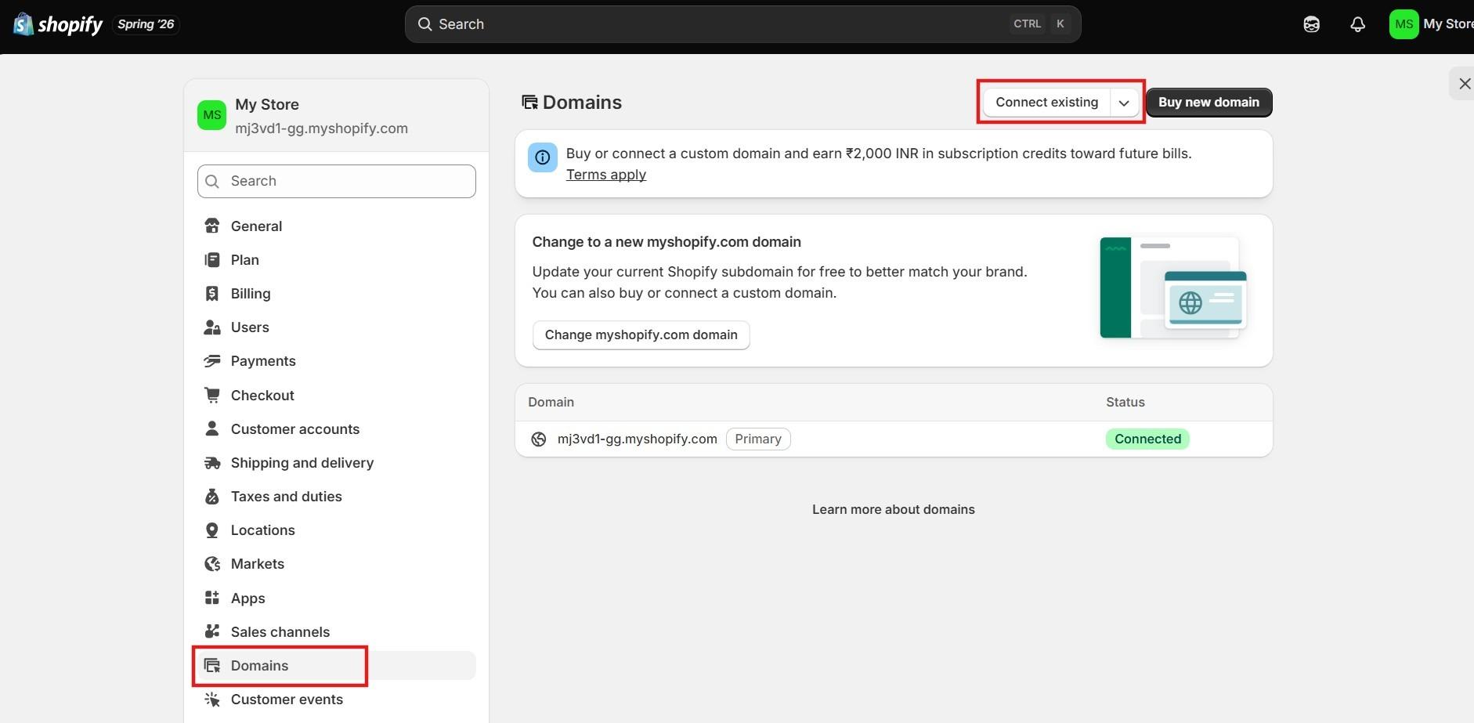
Task: Click the Shopify logo in top bar
Action: [x=58, y=24]
